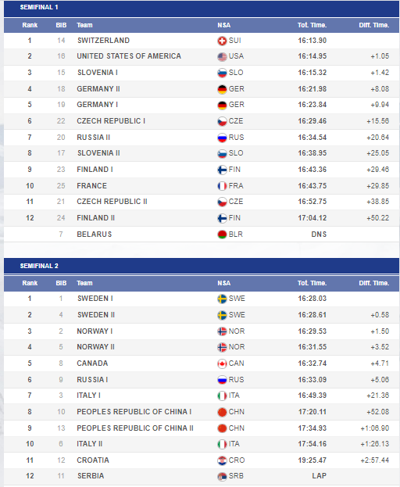Click the Italy II flag icon
This screenshot has width=400, height=487.
pyautogui.click(x=222, y=444)
